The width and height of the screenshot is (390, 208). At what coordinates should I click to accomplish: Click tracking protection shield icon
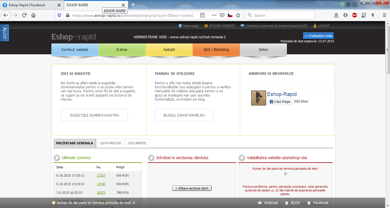coord(59,15)
